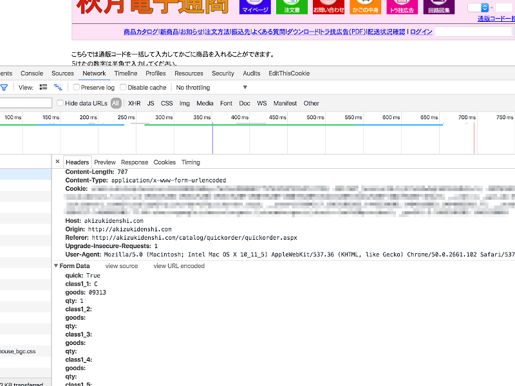
Task: Open the 配送状況確認 link
Action: tap(386, 32)
